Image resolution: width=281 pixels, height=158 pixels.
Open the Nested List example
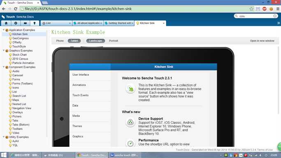pyautogui.click(x=19, y=104)
